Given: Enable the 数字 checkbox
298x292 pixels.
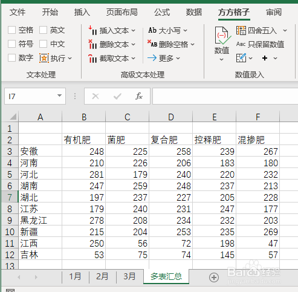Looking at the screenshot, I should tap(11, 58).
